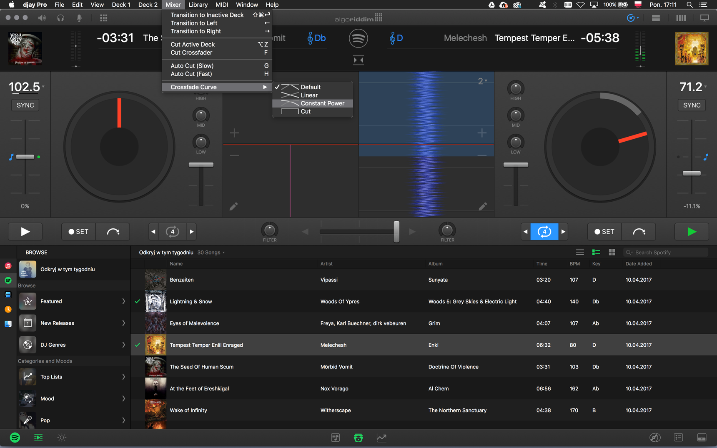Click the deck 1 volume fader
This screenshot has height=448, width=717.
(x=201, y=165)
